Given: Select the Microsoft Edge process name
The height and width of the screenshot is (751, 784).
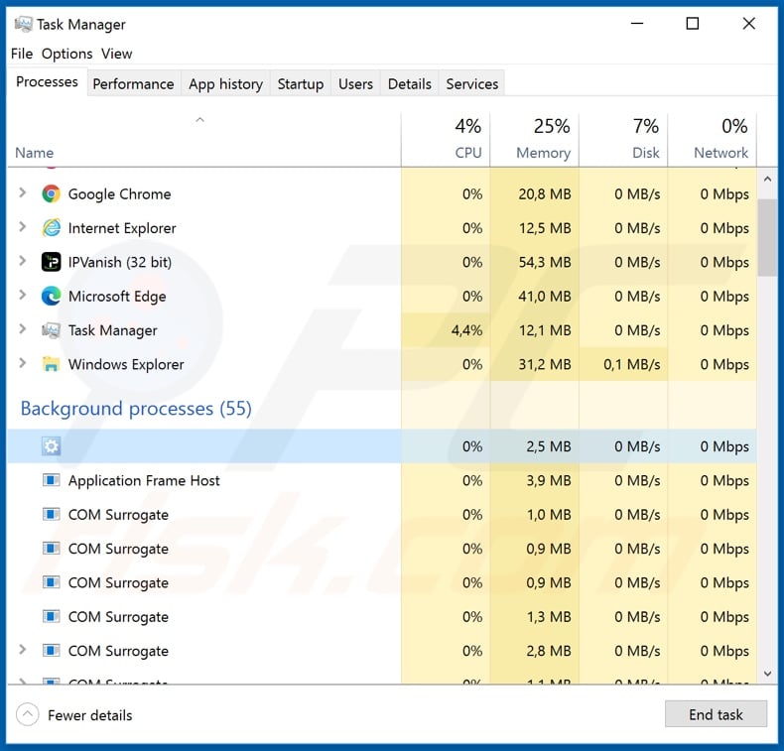Looking at the screenshot, I should point(117,297).
